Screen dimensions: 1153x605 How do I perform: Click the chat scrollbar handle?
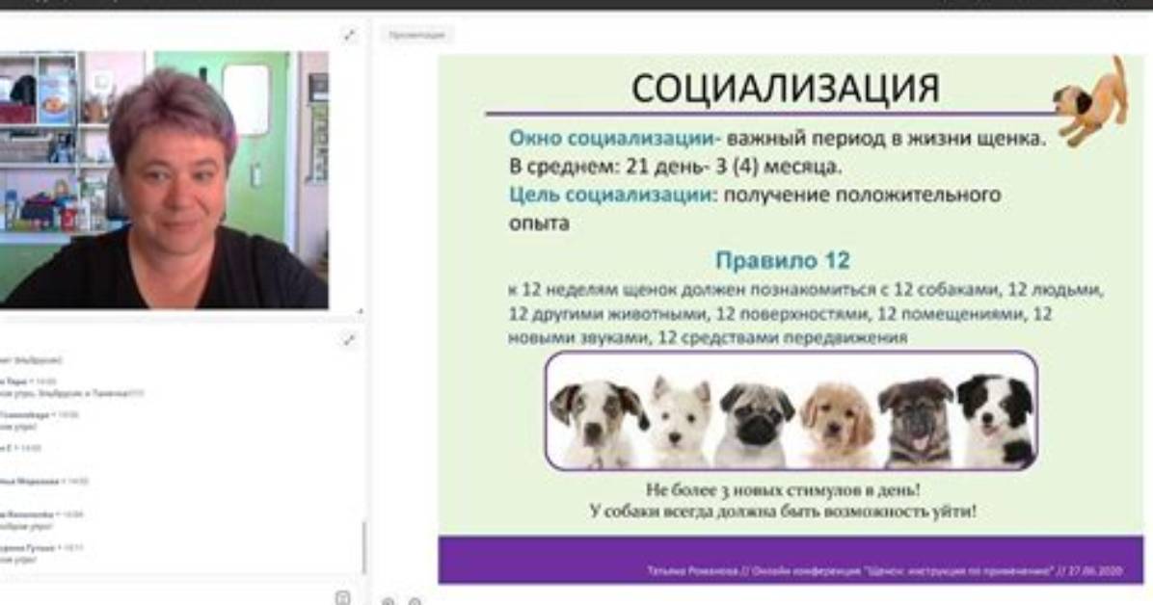pyautogui.click(x=364, y=547)
